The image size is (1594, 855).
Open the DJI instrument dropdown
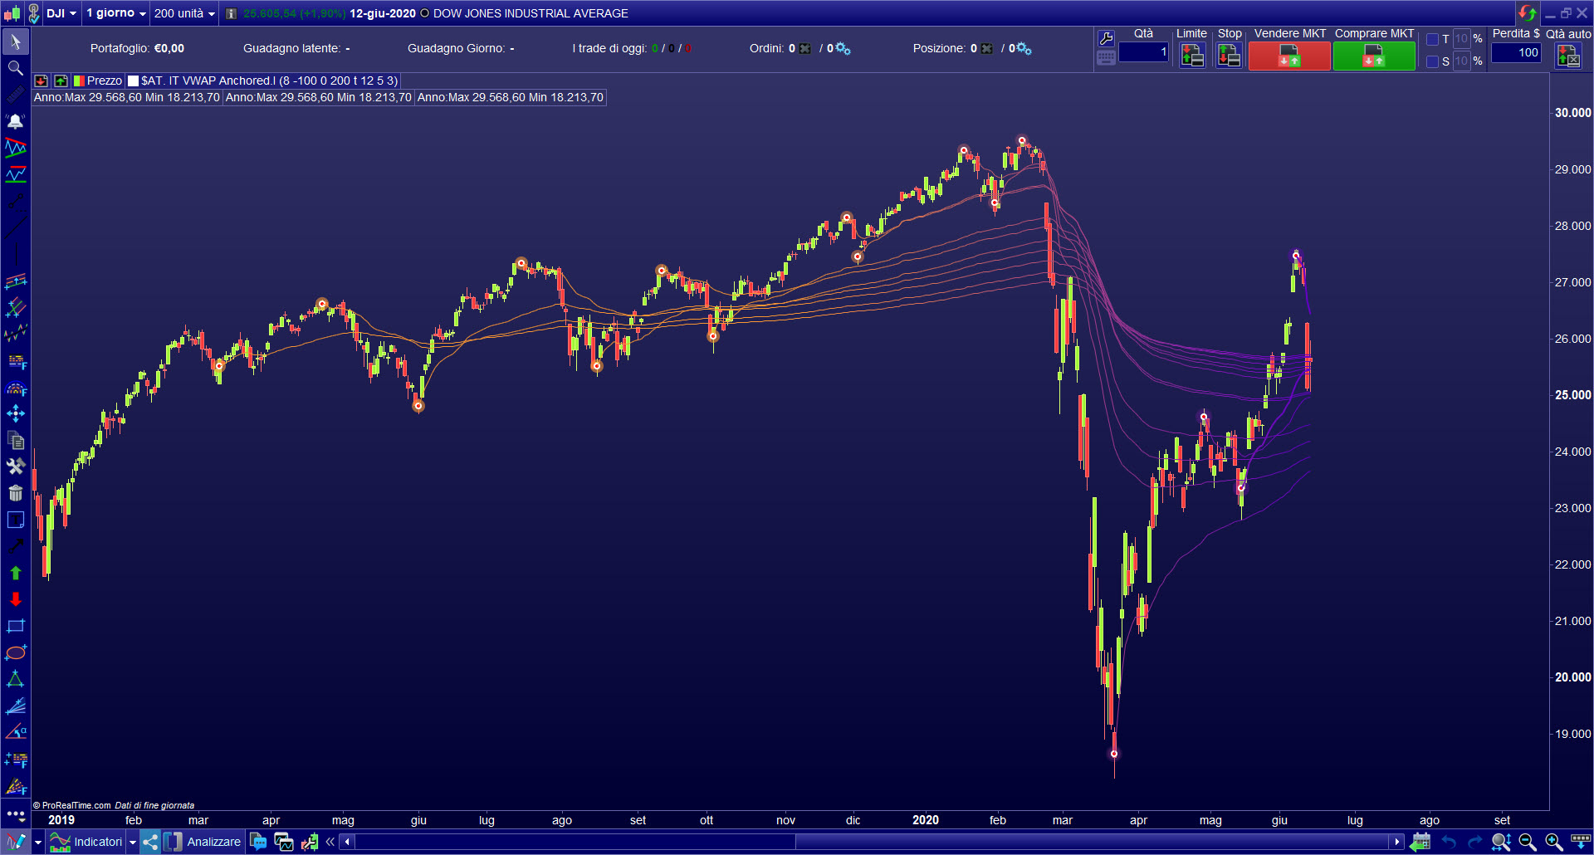coord(61,13)
